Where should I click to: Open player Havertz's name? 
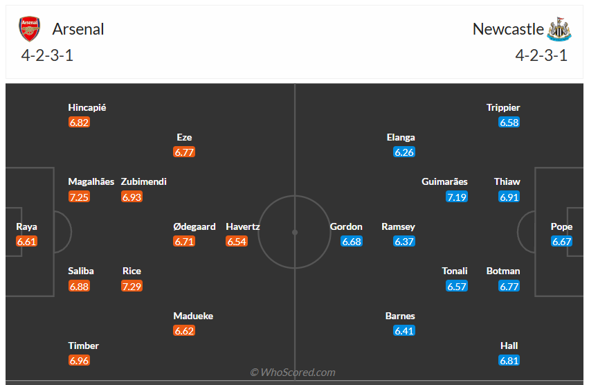(x=243, y=226)
